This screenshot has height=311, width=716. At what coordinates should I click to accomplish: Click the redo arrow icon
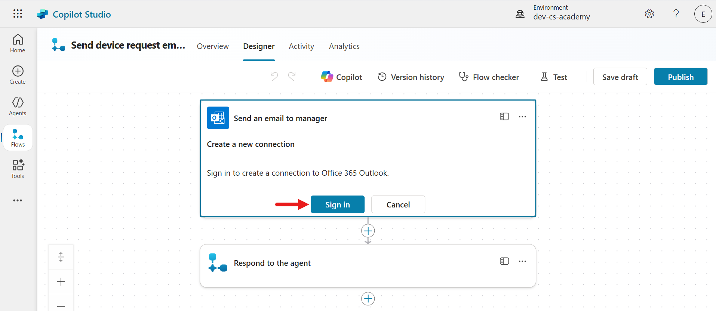click(x=292, y=77)
